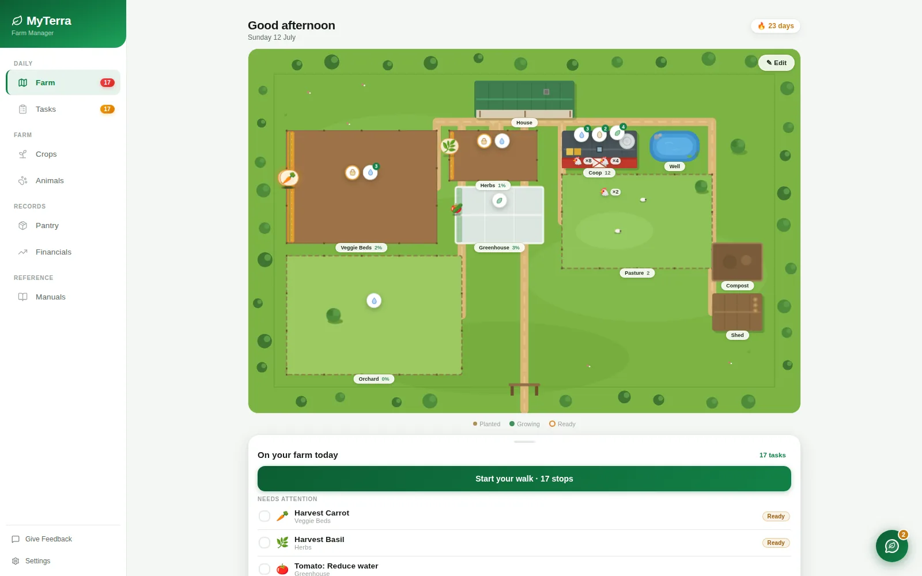Image resolution: width=922 pixels, height=576 pixels.
Task: Open the Pantry records
Action: [63, 225]
